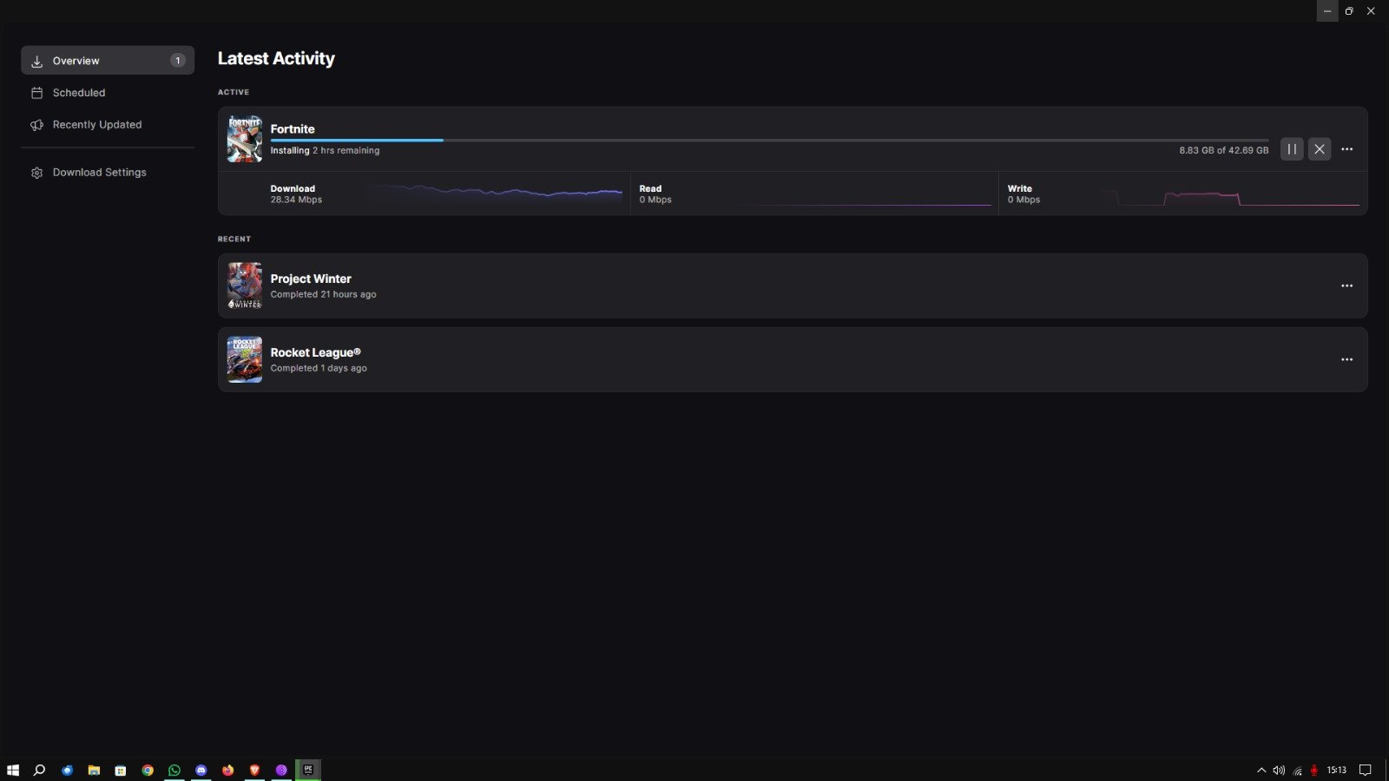Open the Recently Updated section

[x=96, y=125]
